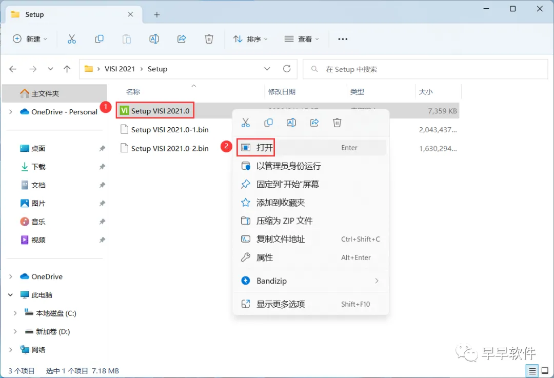Click the Delete trash icon in the top toolbar
The image size is (554, 378).
[209, 39]
